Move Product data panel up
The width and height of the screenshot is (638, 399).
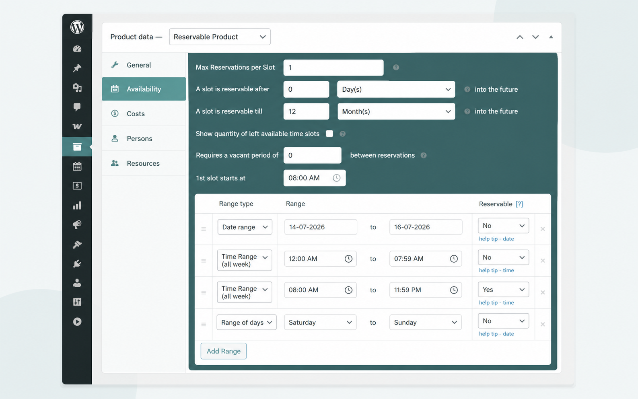pos(520,37)
